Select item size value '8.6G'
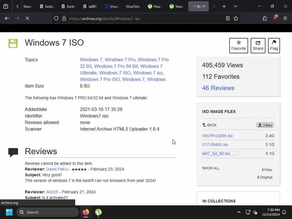The image size is (292, 219). [x=85, y=86]
